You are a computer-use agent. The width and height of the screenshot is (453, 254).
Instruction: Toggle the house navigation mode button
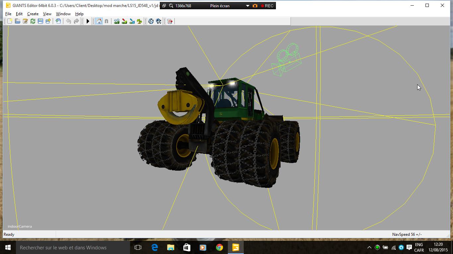point(99,21)
